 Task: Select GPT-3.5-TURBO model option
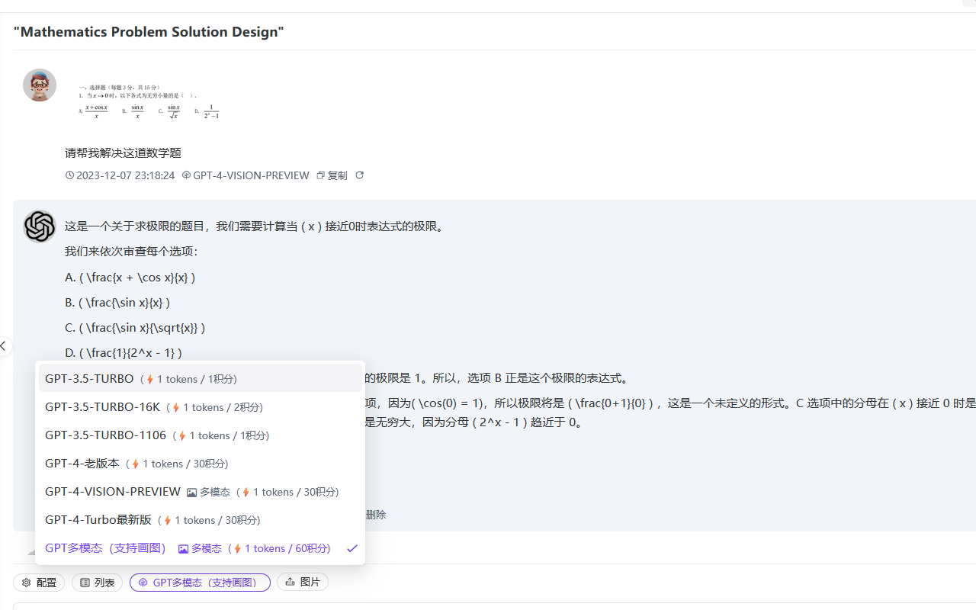point(201,379)
